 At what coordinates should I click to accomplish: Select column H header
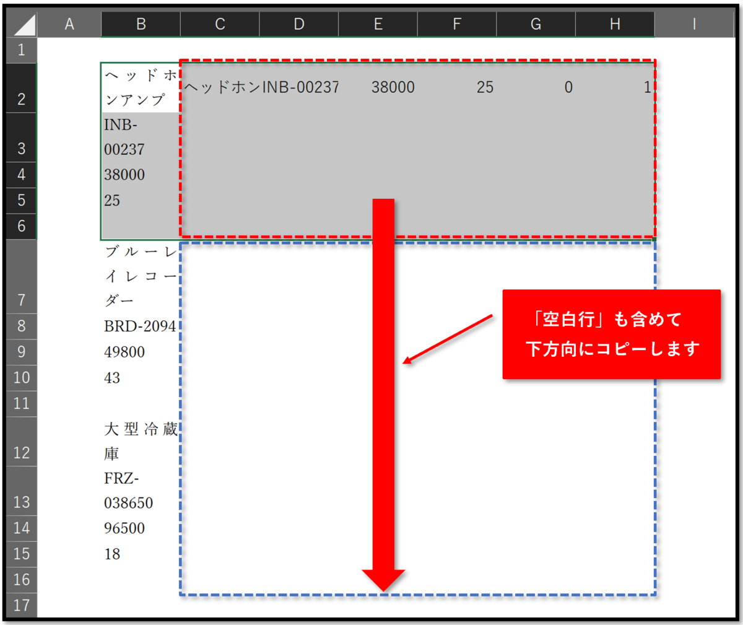tap(615, 24)
